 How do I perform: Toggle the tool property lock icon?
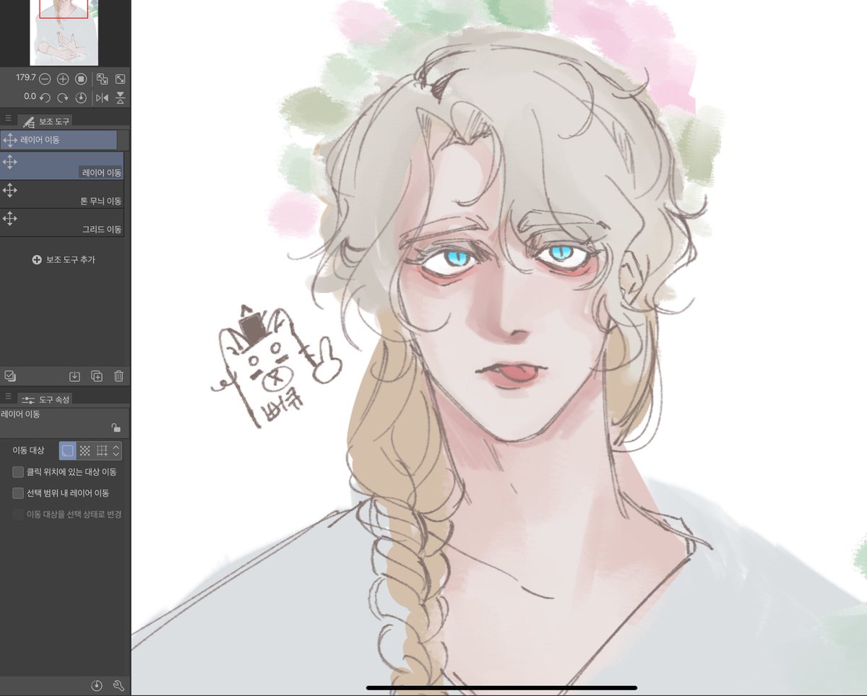(116, 427)
